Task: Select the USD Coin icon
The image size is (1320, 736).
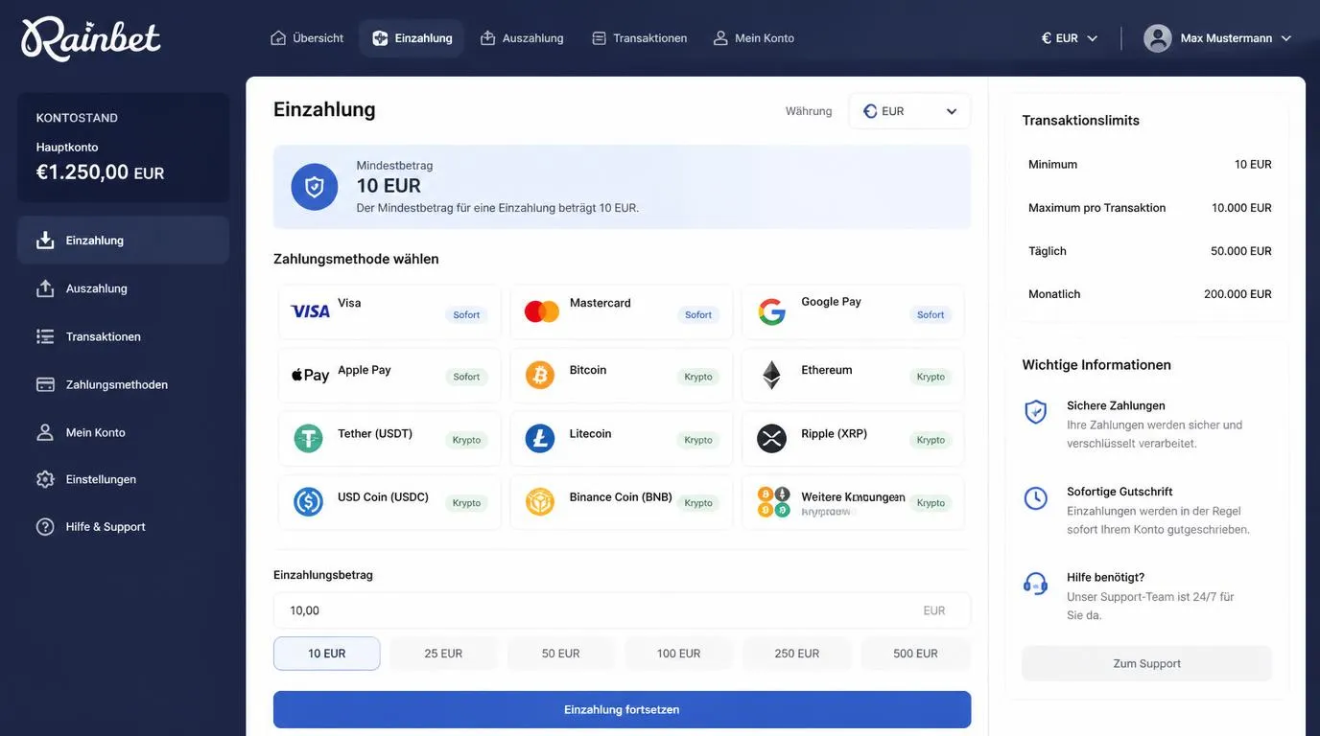Action: point(308,502)
